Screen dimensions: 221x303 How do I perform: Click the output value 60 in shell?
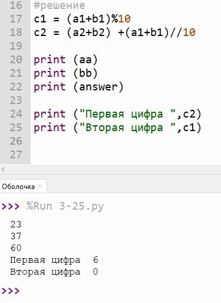(16, 248)
